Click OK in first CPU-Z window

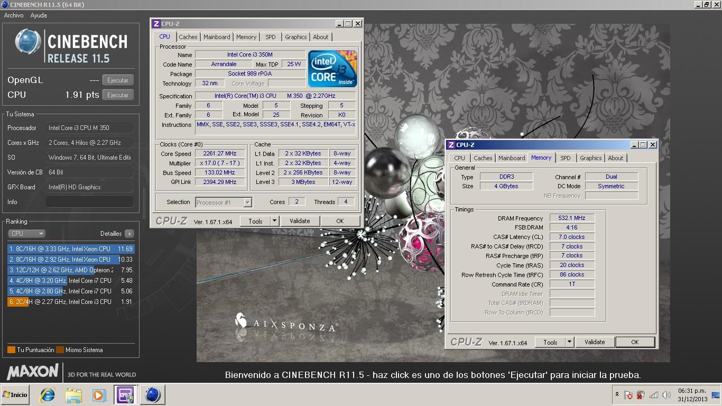[340, 221]
